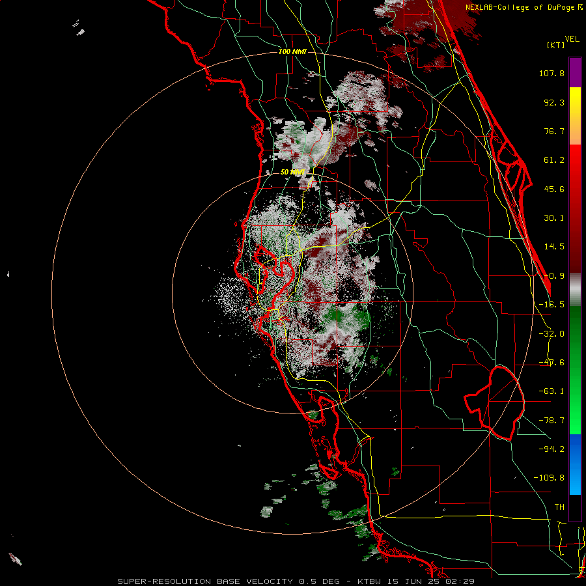Click the TH legend label
Screen dimensions: 586x586
pos(559,507)
